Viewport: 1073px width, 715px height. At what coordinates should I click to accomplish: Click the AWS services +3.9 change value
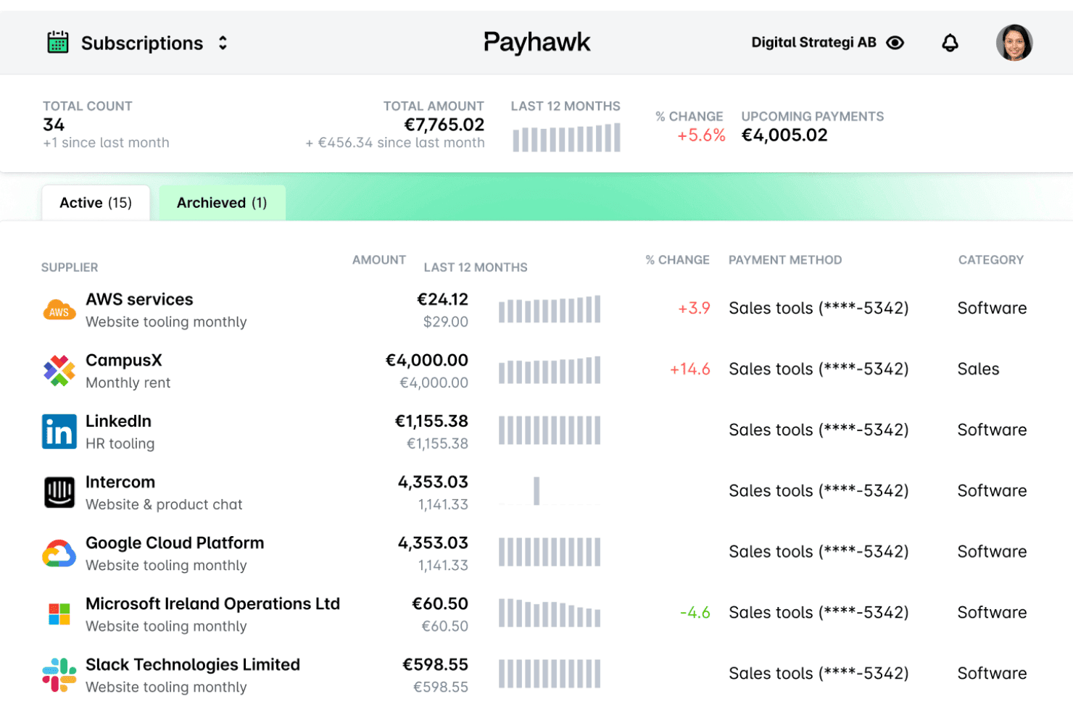[x=694, y=309]
